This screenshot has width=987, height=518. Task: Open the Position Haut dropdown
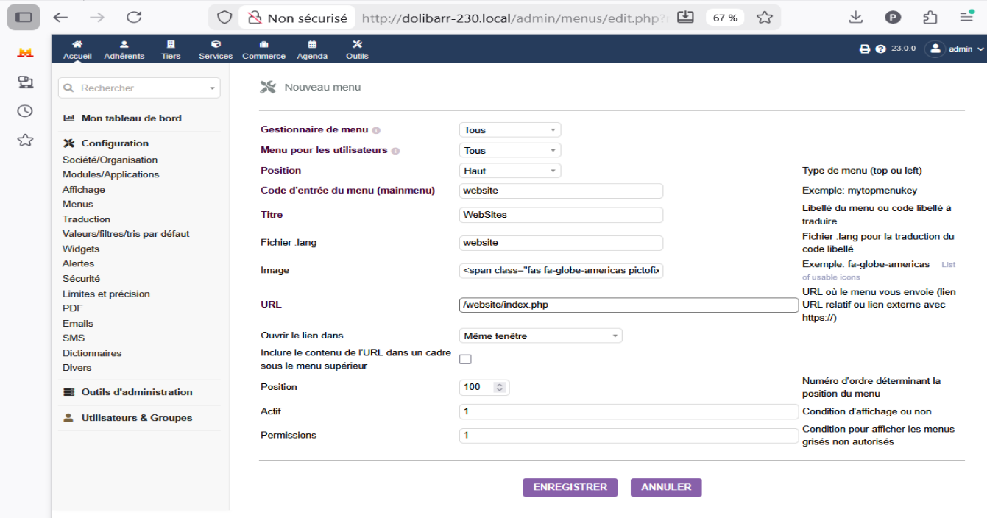510,171
